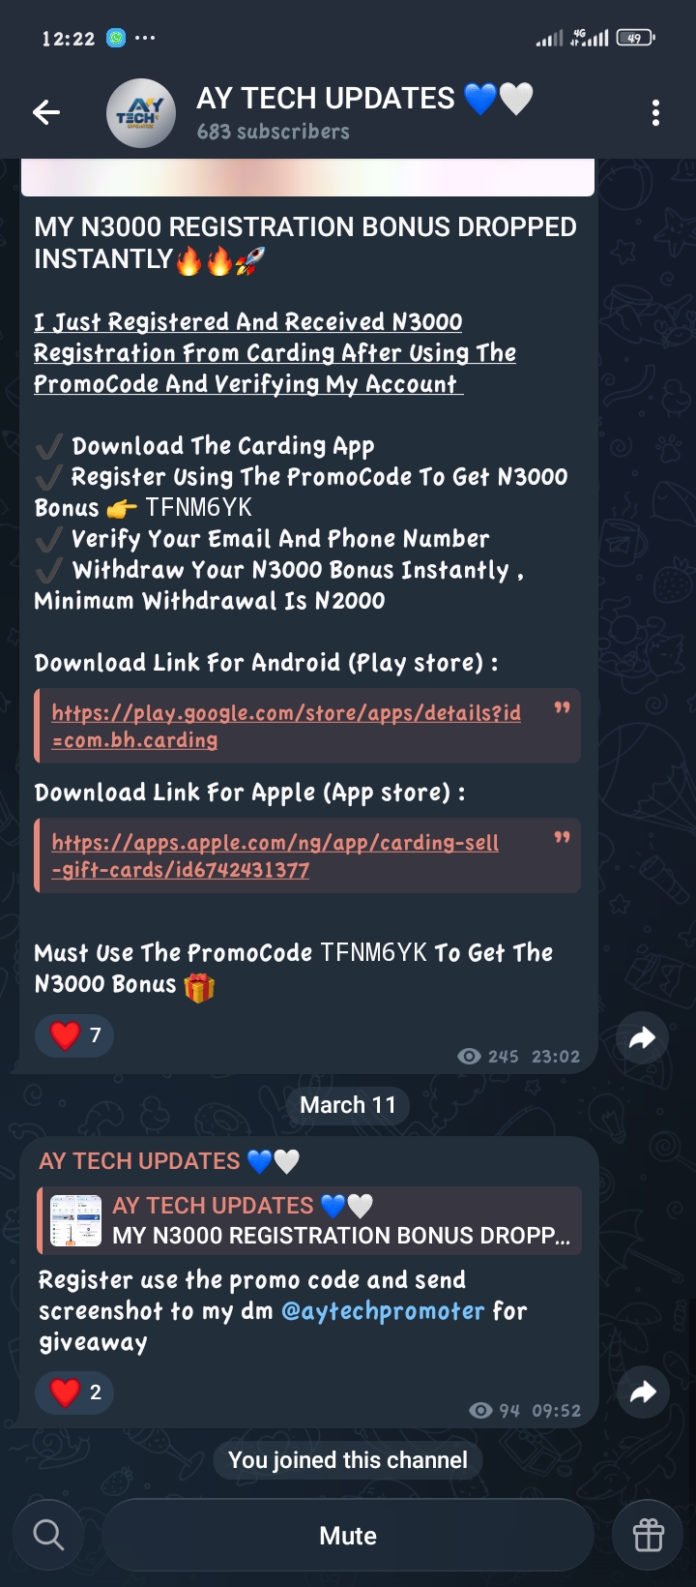Screen dimensions: 696x1587
Task: Copy Play Store link via quote icon
Action: point(562,708)
